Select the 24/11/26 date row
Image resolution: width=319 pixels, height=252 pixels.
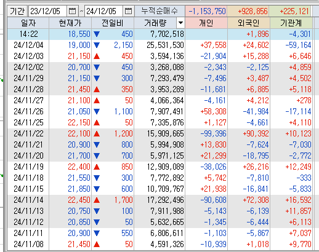point(28,111)
